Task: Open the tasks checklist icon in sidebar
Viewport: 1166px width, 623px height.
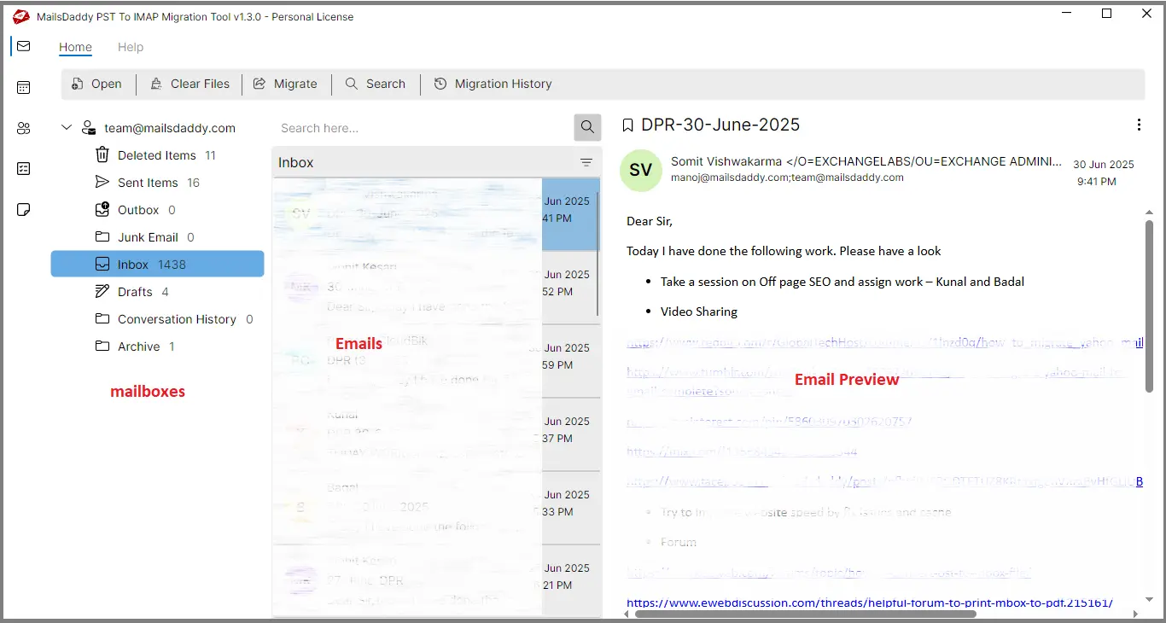Action: coord(23,169)
